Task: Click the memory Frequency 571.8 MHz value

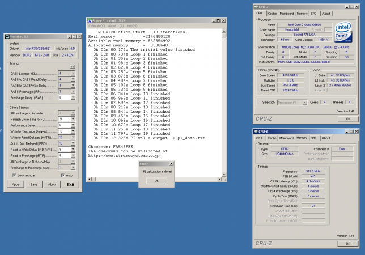Action: click(x=313, y=171)
